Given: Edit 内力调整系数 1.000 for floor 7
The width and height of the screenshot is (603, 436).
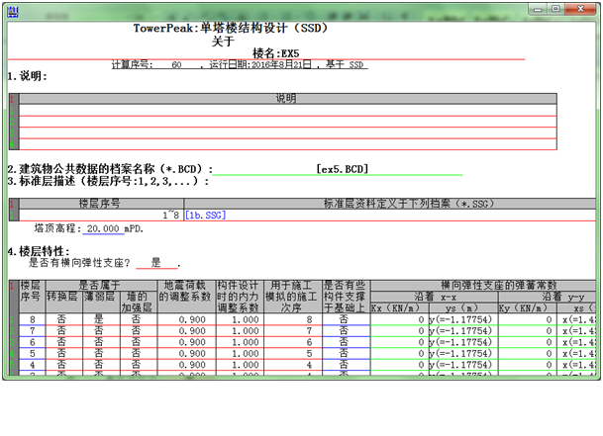Looking at the screenshot, I should (240, 331).
